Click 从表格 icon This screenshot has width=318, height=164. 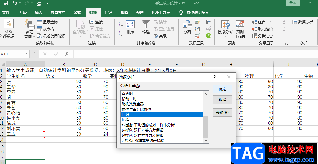tap(40, 29)
